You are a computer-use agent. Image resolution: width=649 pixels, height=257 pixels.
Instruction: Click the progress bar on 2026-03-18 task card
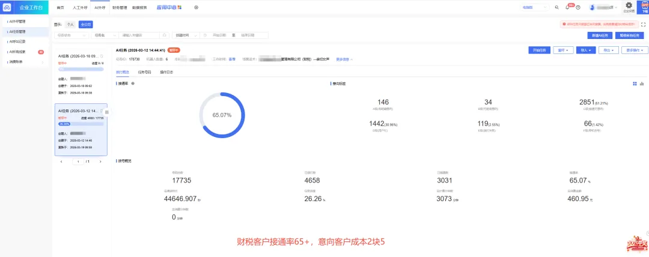pos(81,69)
